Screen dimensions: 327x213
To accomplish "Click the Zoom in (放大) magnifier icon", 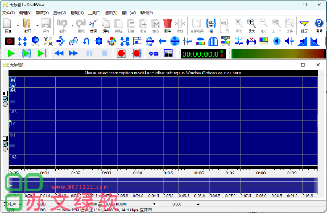I will click(251, 23).
